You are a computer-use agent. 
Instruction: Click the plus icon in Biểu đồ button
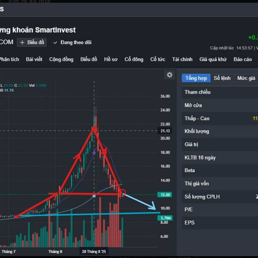click(x=22, y=43)
